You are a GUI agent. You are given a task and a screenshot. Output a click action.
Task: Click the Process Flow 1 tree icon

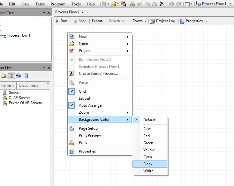(x=3, y=35)
